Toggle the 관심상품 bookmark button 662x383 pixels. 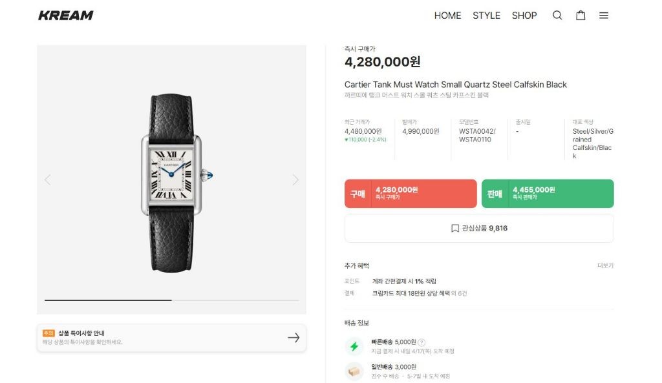[x=479, y=228]
